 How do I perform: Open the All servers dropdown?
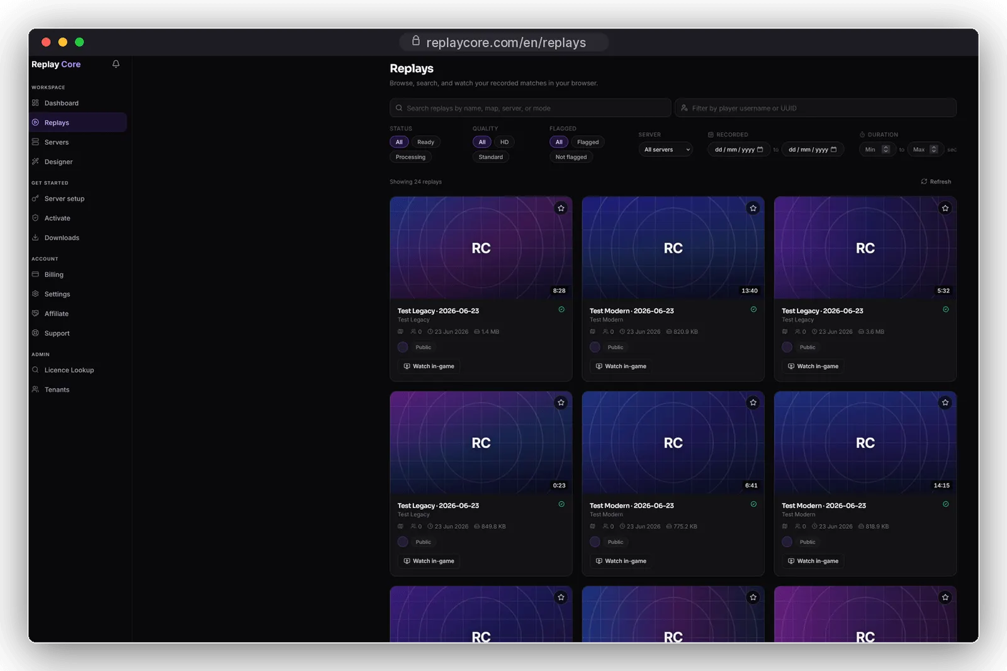click(666, 150)
